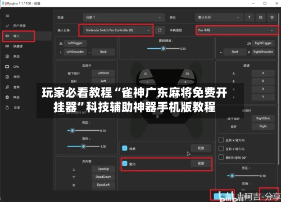Rebind ZL mapped to LeftTrigger

point(75,43)
